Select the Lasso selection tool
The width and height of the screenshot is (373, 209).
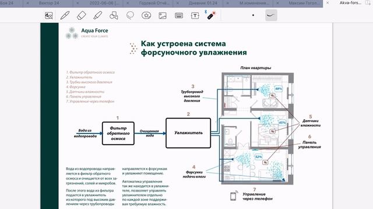[x=130, y=16]
